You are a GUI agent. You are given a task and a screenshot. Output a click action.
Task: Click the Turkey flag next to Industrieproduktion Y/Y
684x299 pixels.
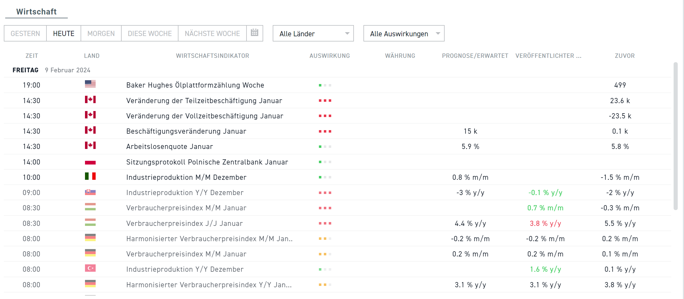coord(90,269)
